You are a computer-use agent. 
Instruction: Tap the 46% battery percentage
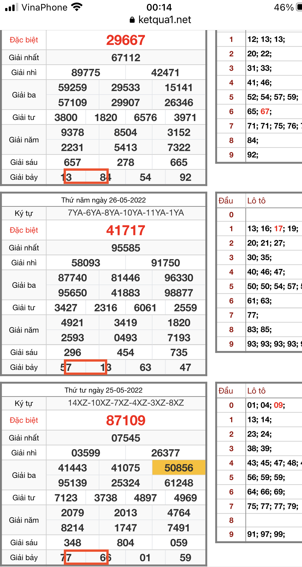click(284, 7)
